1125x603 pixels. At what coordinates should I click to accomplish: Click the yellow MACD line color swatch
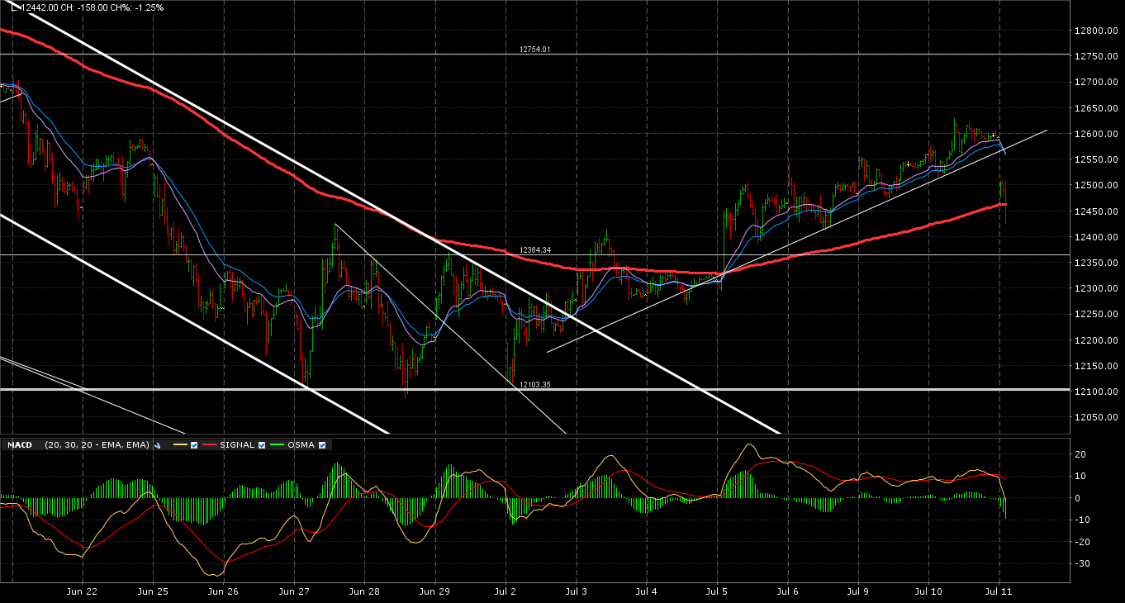180,445
